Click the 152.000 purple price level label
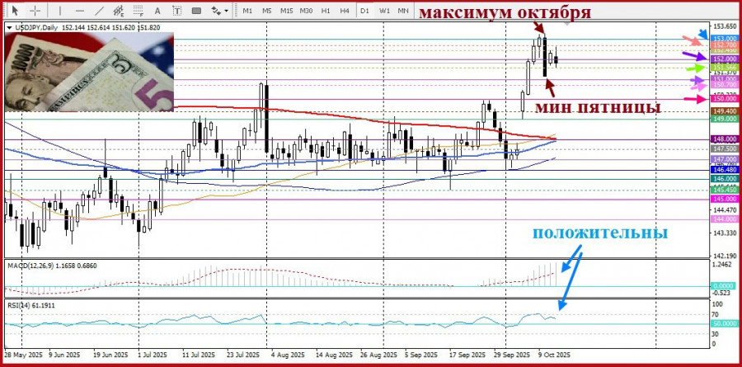The height and width of the screenshot is (367, 742). point(725,59)
